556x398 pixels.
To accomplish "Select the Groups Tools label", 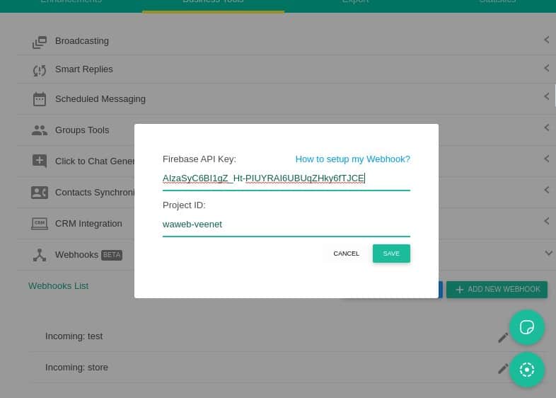I will pyautogui.click(x=82, y=130).
